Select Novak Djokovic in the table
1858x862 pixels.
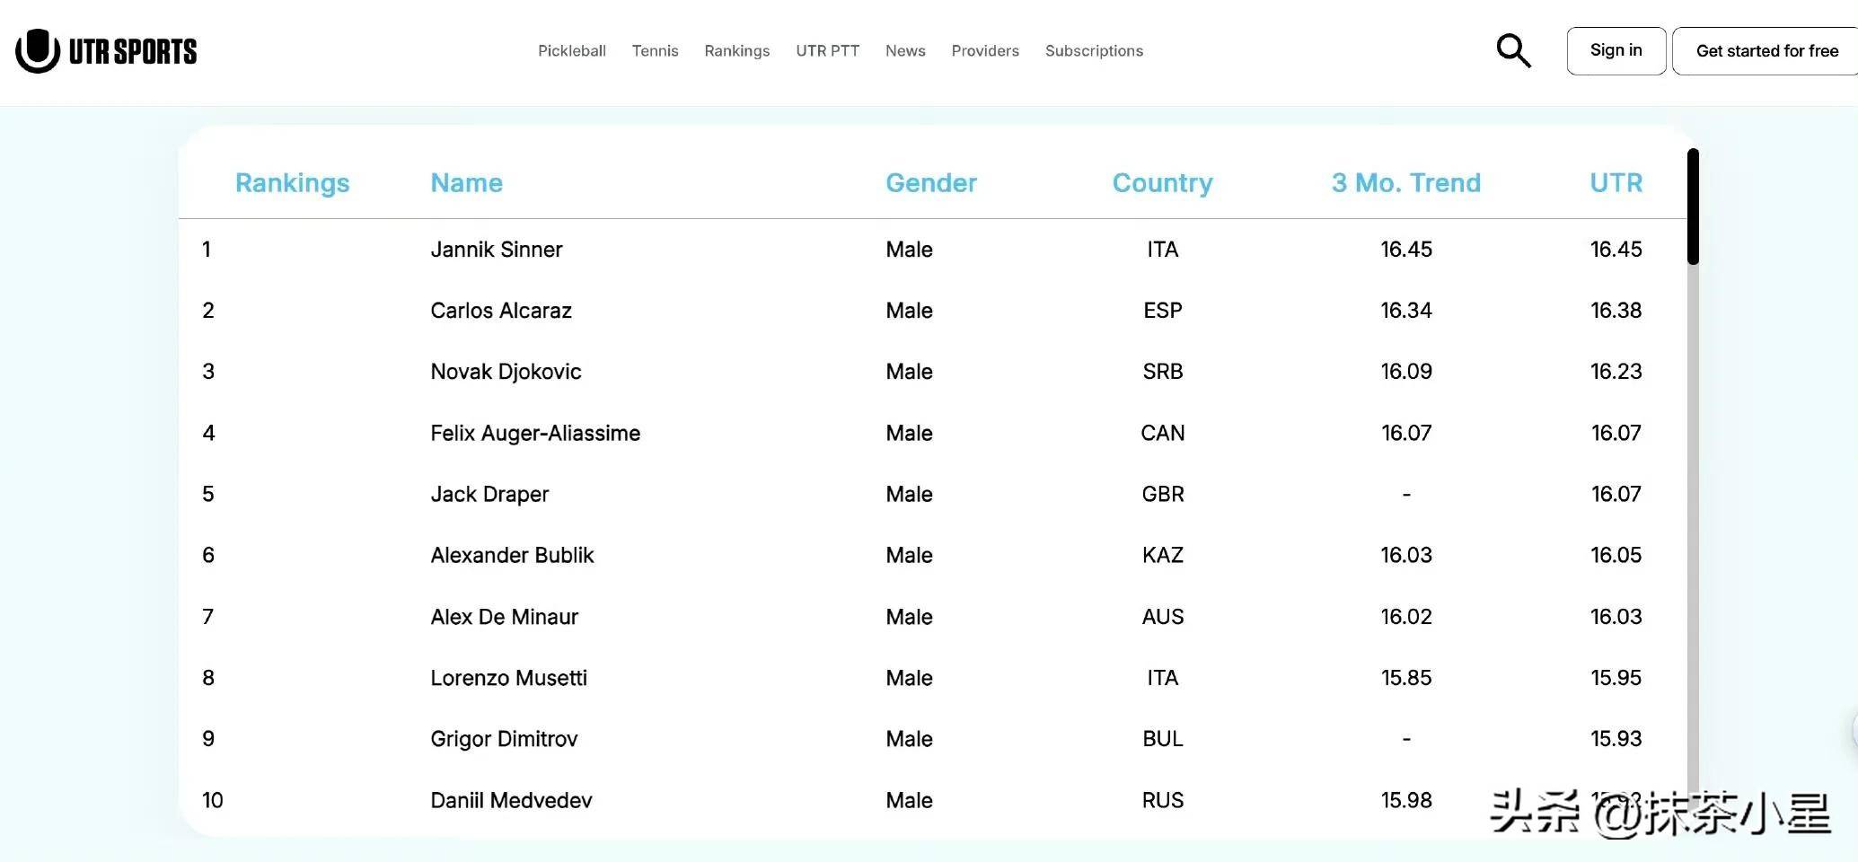[506, 372]
